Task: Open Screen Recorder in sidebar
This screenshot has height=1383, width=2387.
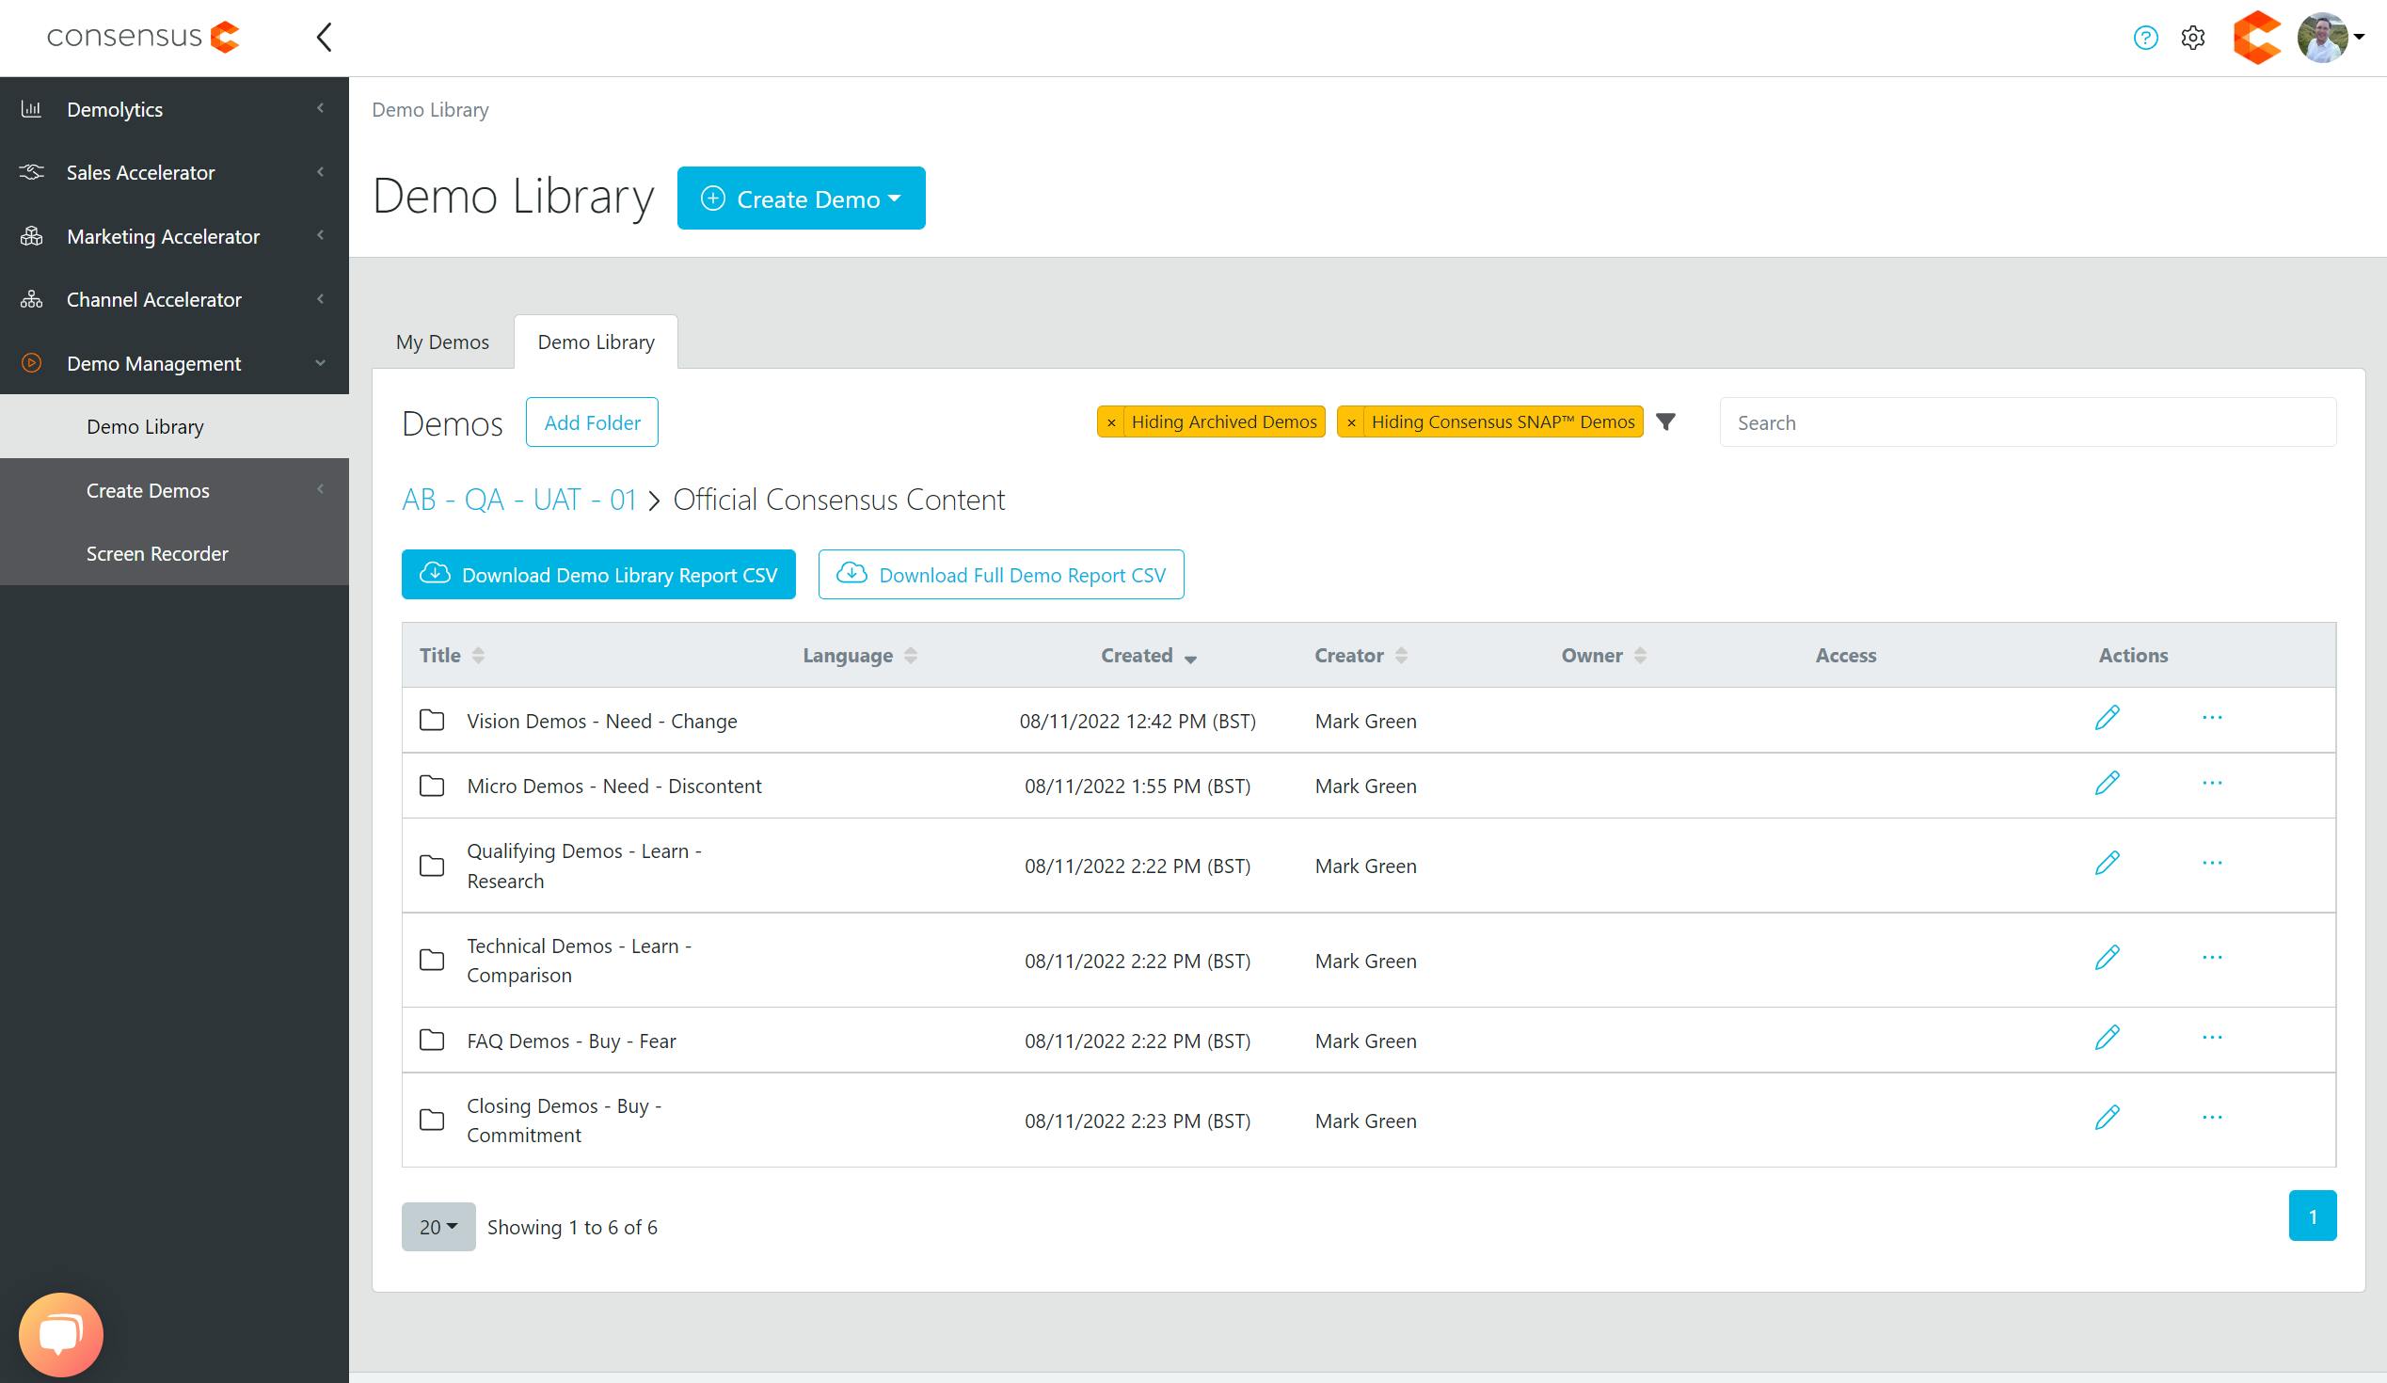Action: click(157, 553)
